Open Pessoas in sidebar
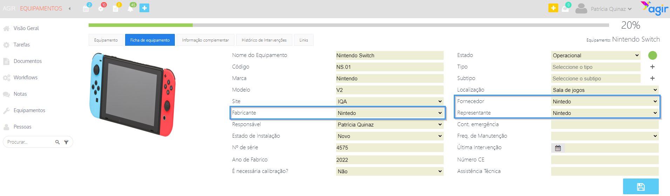The height and width of the screenshot is (196, 670). tap(22, 127)
